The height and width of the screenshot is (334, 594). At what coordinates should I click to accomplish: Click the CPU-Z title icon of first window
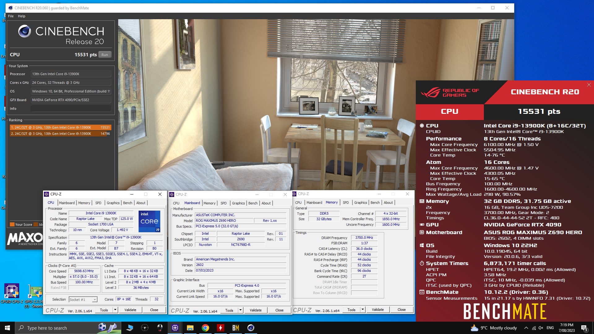coord(47,194)
